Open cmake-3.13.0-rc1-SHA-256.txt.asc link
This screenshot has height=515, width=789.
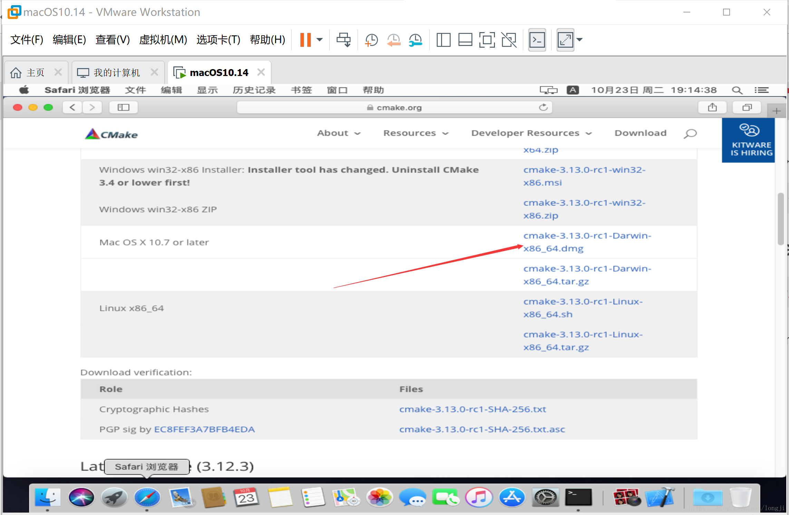[482, 429]
